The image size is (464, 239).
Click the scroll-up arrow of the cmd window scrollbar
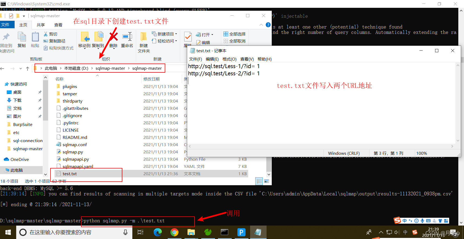461,10
